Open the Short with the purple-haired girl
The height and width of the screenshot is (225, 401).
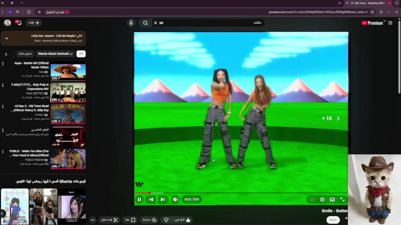[x=72, y=206]
